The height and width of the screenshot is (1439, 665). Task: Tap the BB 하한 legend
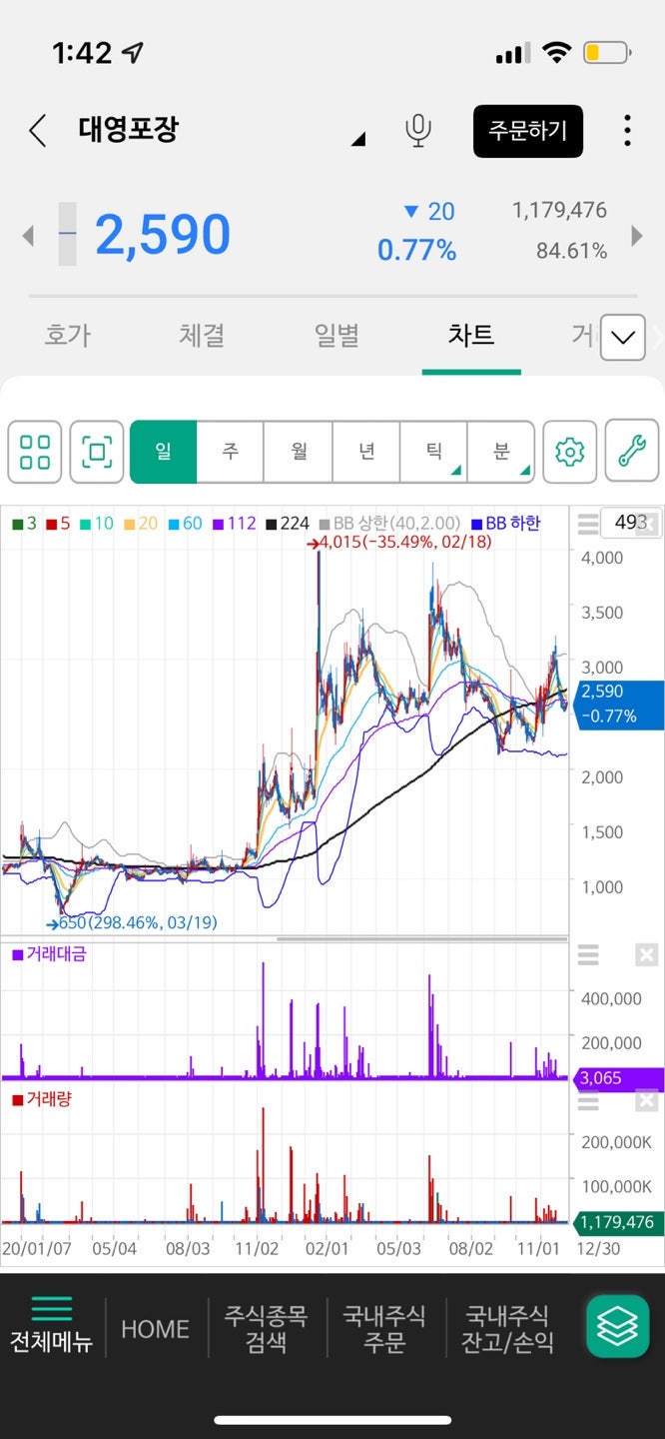505,523
